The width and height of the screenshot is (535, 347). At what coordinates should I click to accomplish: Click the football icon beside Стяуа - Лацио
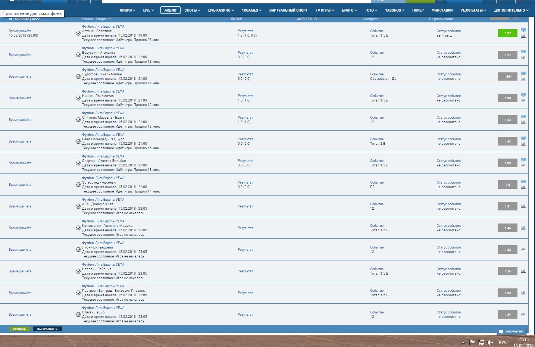[78, 315]
